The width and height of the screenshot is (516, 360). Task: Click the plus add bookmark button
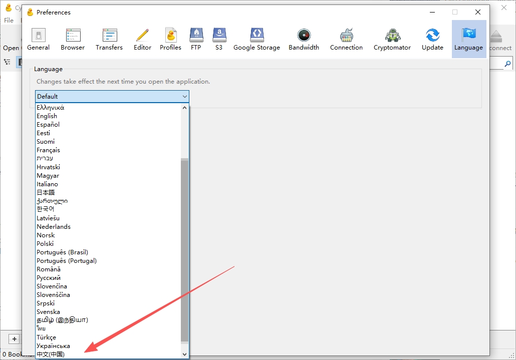14,339
